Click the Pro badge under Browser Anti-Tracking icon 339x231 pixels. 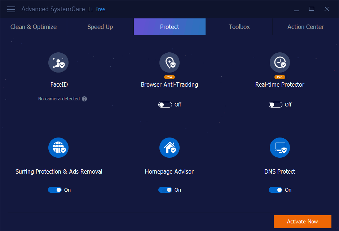click(x=169, y=77)
